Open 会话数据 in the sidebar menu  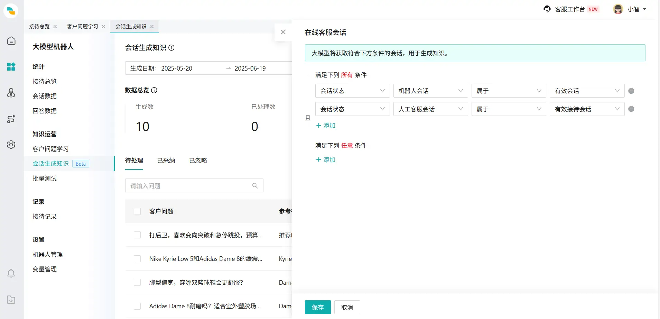(45, 96)
